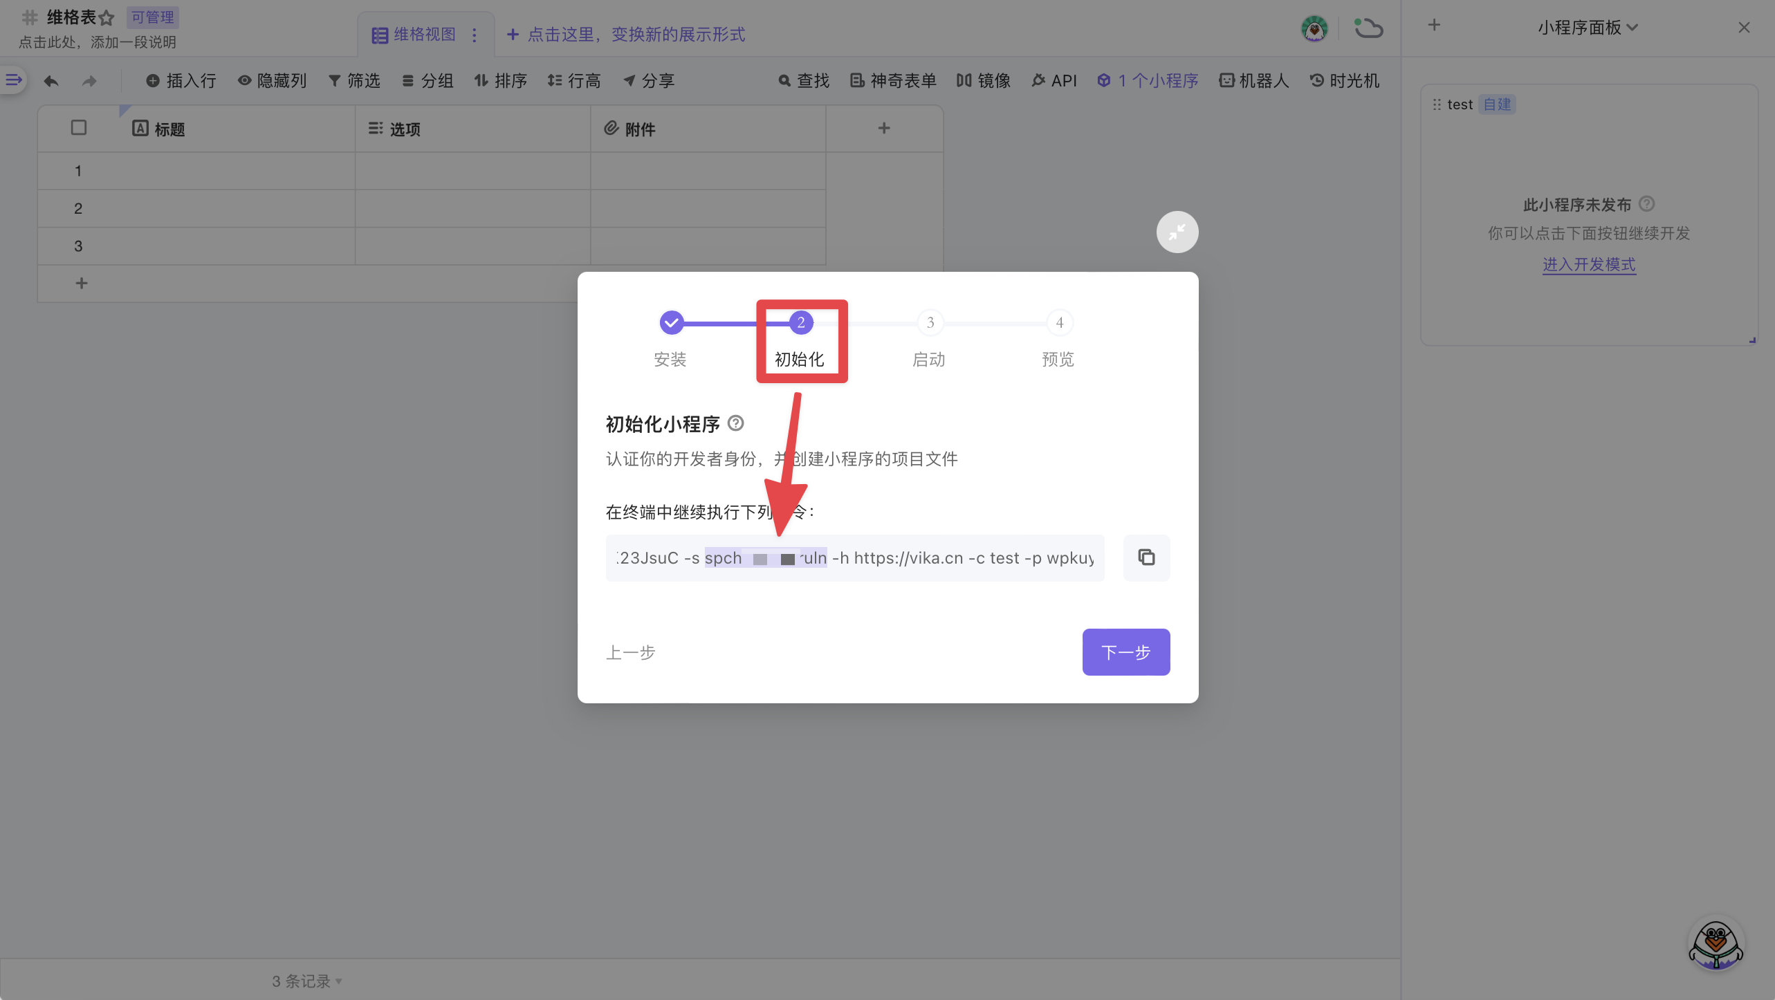Add new widget with plus icon
This screenshot has width=1775, height=1000.
[x=1434, y=26]
